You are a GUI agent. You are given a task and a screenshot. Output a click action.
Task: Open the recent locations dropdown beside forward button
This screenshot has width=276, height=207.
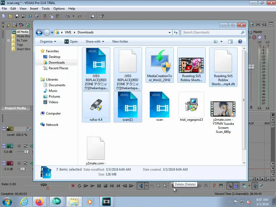click(x=52, y=33)
